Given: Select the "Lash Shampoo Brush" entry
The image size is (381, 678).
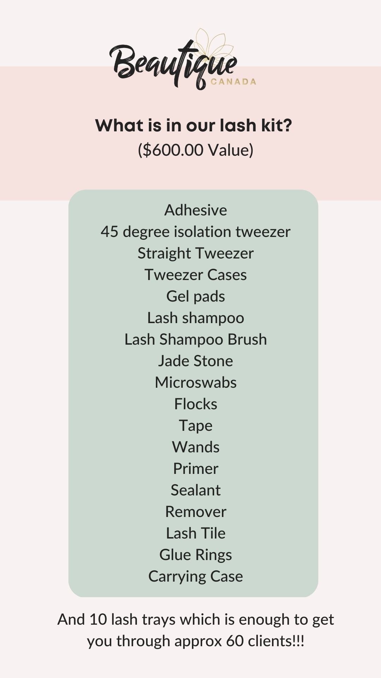Looking at the screenshot, I should (195, 339).
